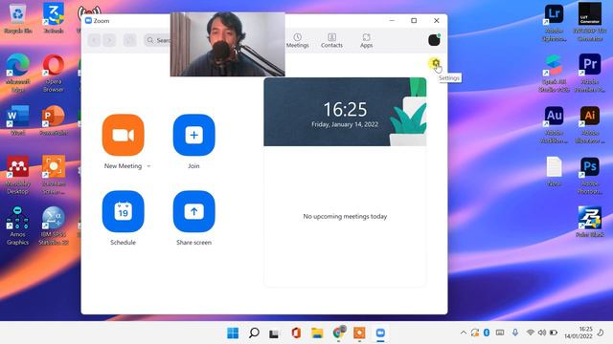Screen dimensions: 613x344
Task: Show hidden tray icons chevron
Action: [464, 333]
